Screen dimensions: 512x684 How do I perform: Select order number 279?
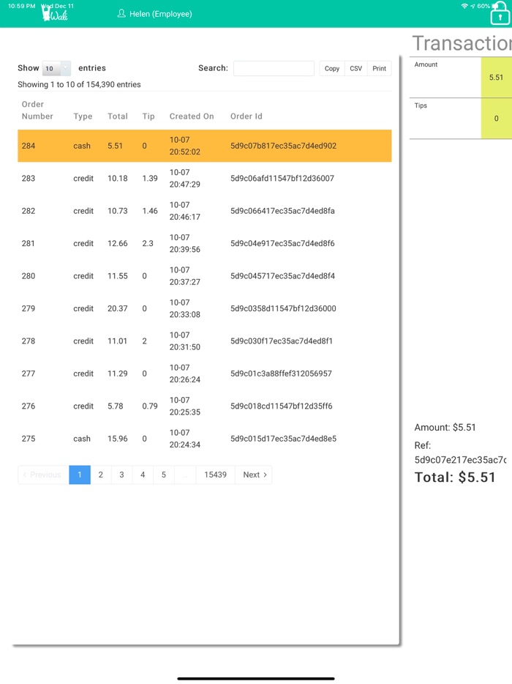pyautogui.click(x=29, y=308)
